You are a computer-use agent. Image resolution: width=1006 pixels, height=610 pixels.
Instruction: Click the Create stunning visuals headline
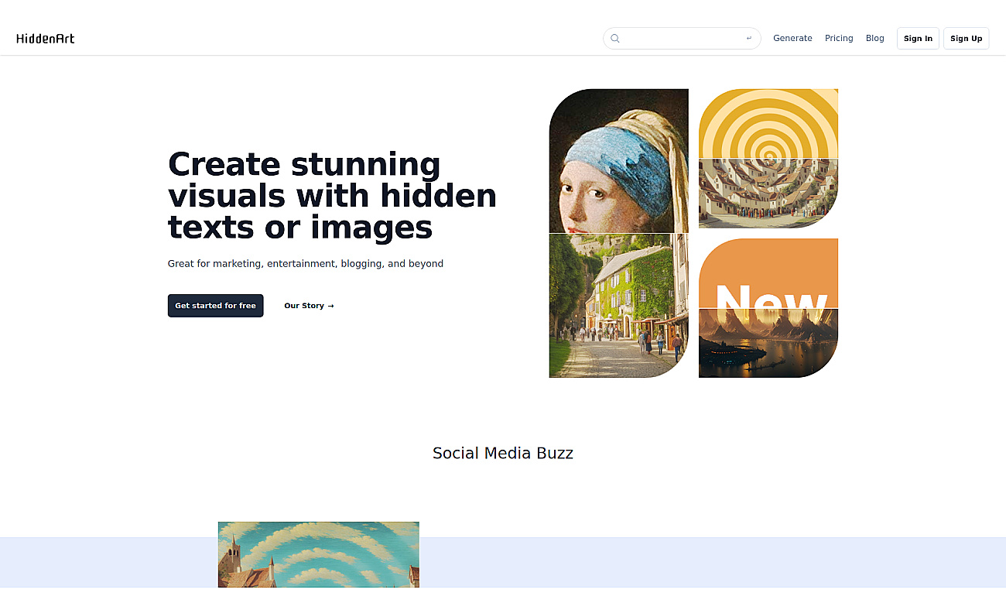332,196
